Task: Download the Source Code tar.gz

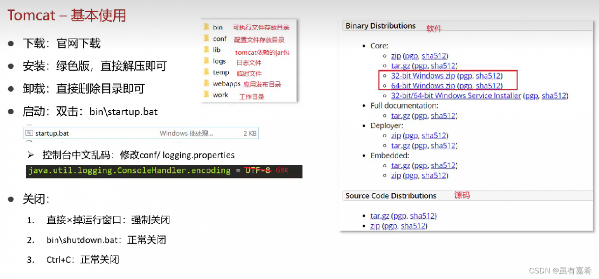Action: tap(380, 216)
